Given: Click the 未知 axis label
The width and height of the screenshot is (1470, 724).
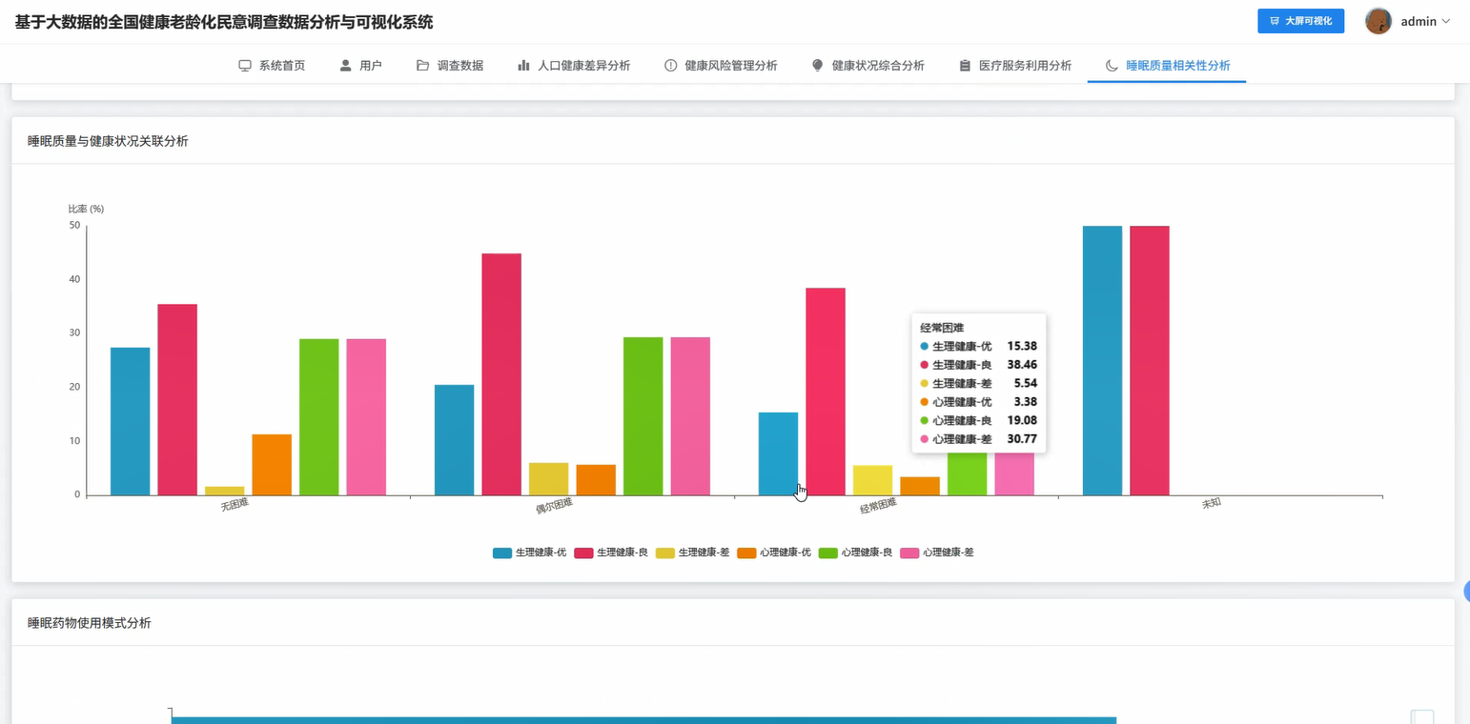Looking at the screenshot, I should pos(1211,504).
